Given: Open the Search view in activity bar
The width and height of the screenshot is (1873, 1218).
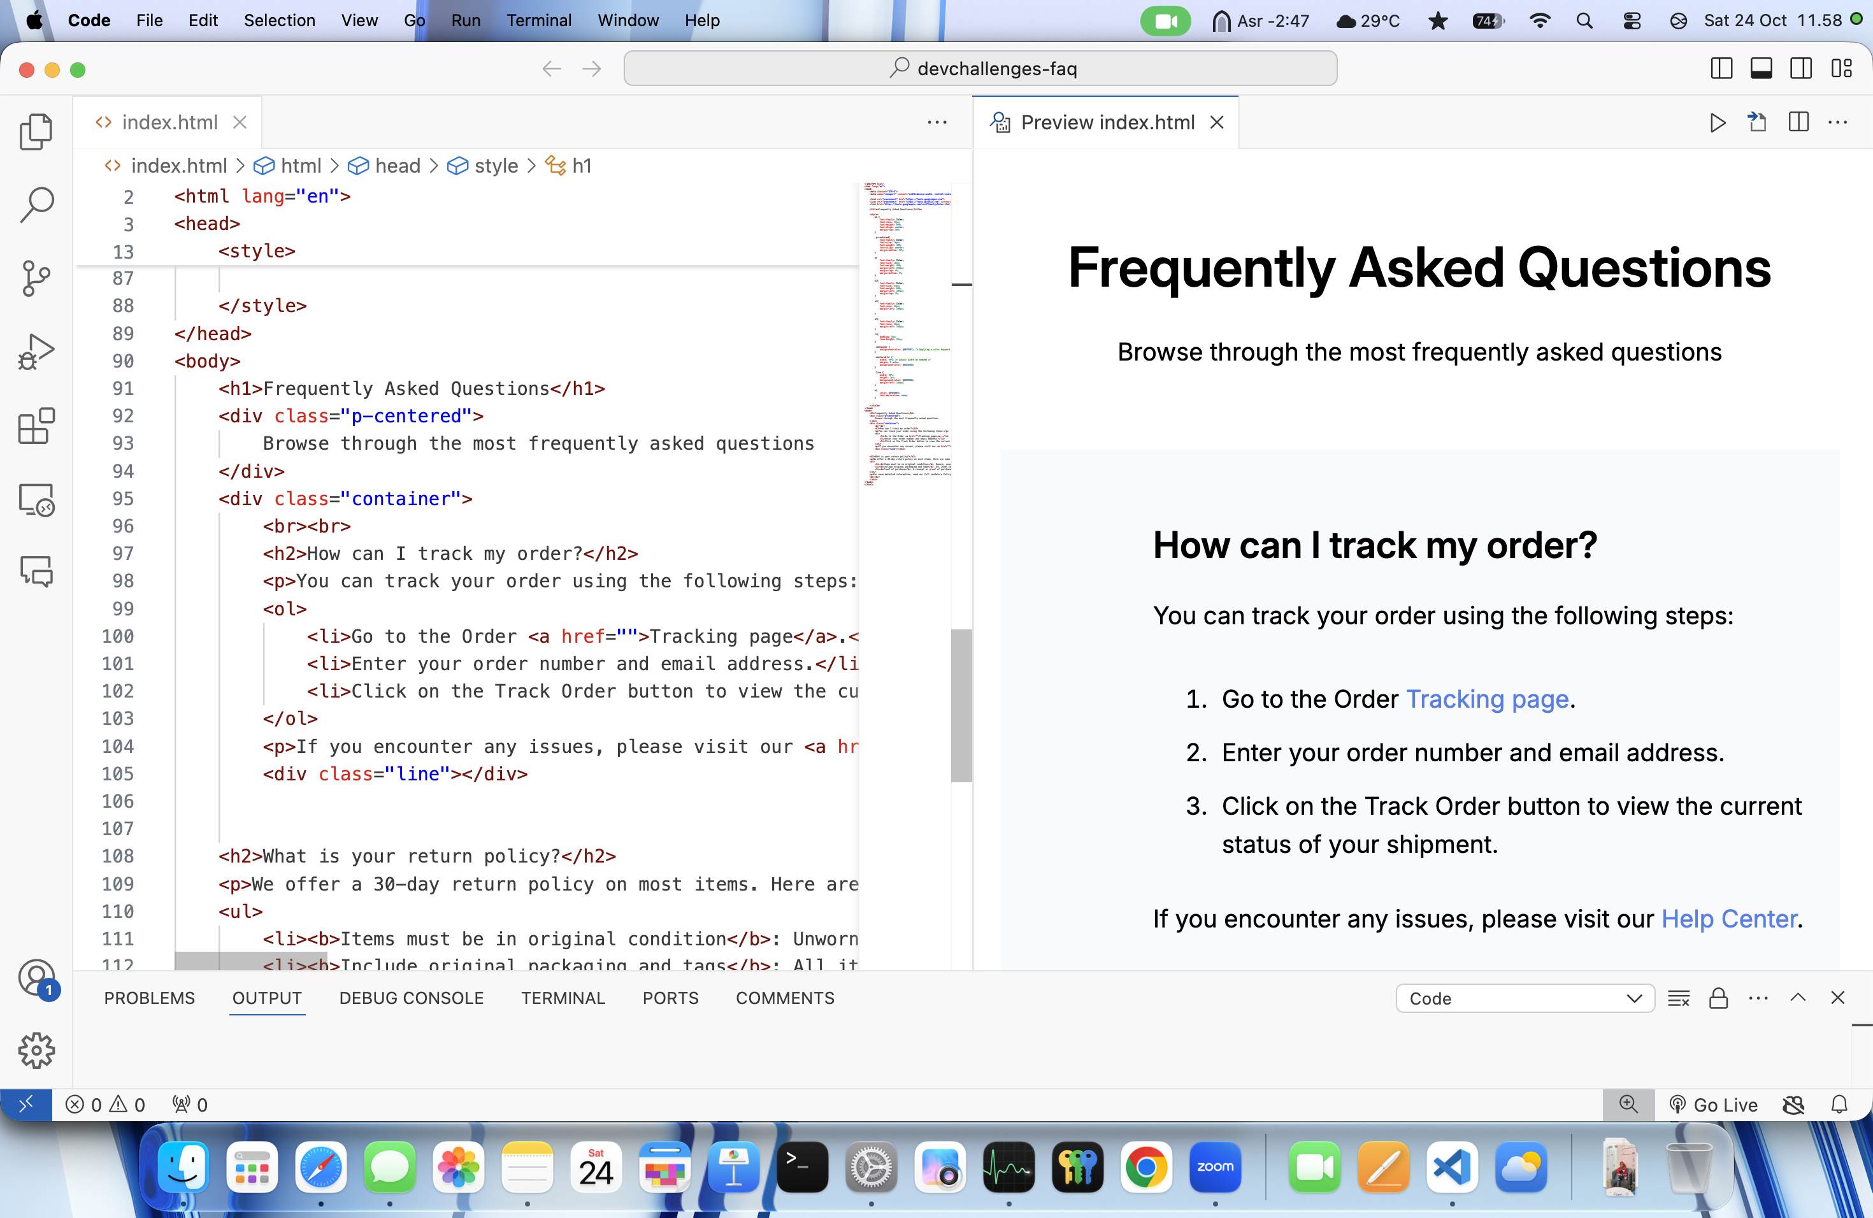Looking at the screenshot, I should pos(36,204).
